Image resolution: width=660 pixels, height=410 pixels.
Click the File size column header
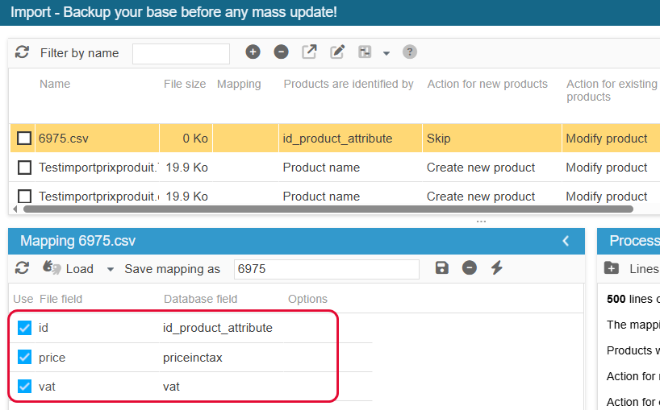click(x=185, y=84)
